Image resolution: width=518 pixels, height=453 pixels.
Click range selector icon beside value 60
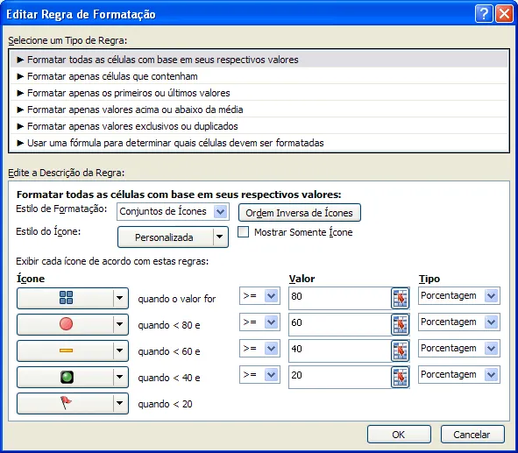click(x=400, y=324)
